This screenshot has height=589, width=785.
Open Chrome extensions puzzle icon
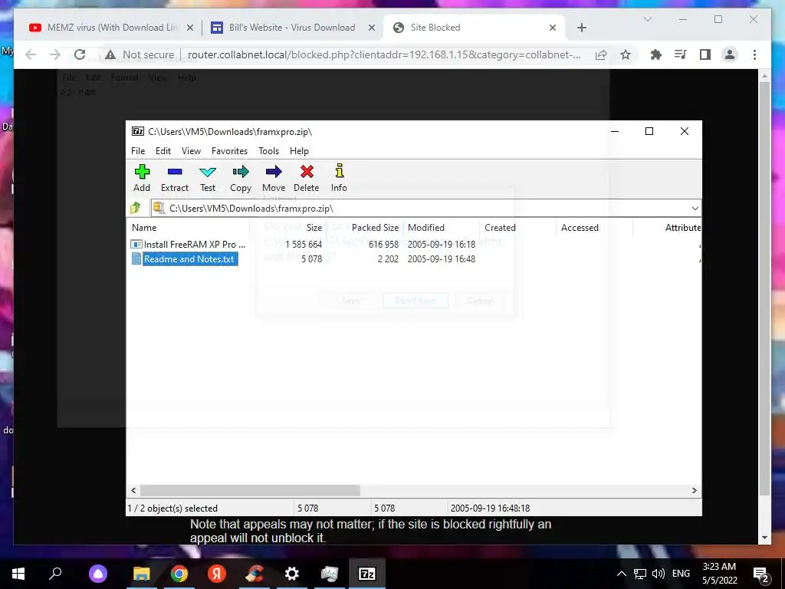(x=656, y=54)
